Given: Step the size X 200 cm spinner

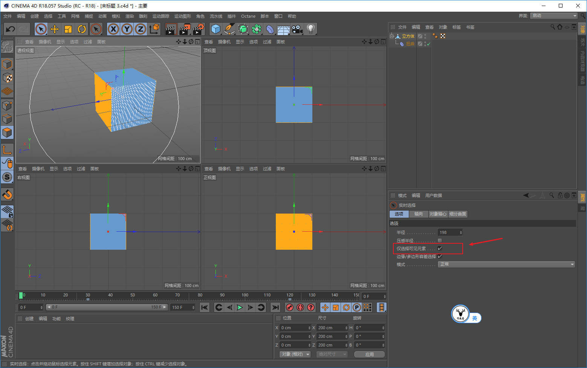Looking at the screenshot, I should tap(346, 328).
